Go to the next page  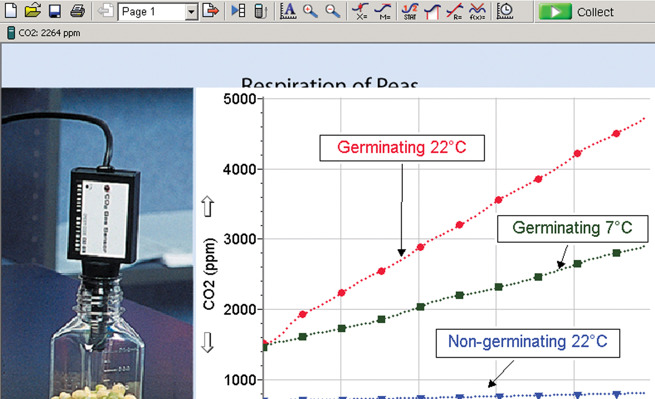pyautogui.click(x=210, y=11)
